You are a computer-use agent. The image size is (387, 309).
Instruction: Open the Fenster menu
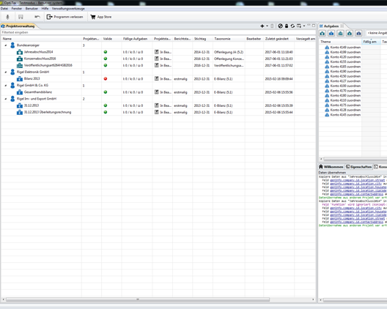(17, 9)
